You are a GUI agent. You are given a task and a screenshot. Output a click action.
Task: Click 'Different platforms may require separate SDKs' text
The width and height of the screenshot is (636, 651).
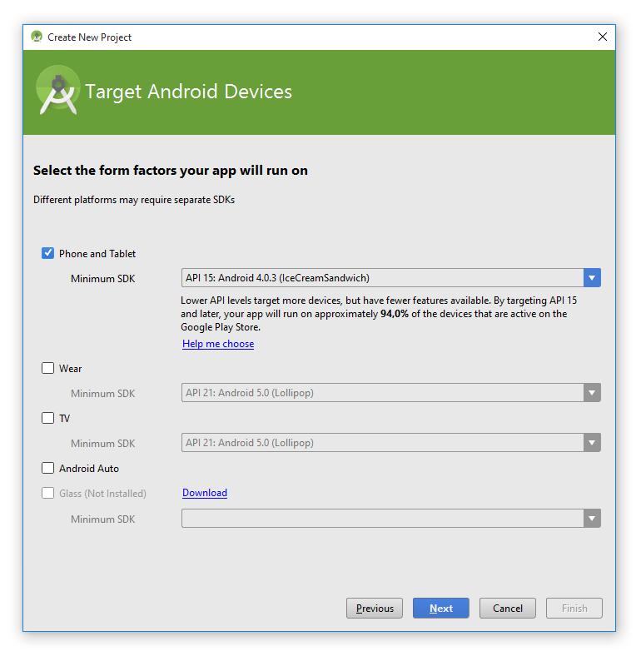pos(134,200)
